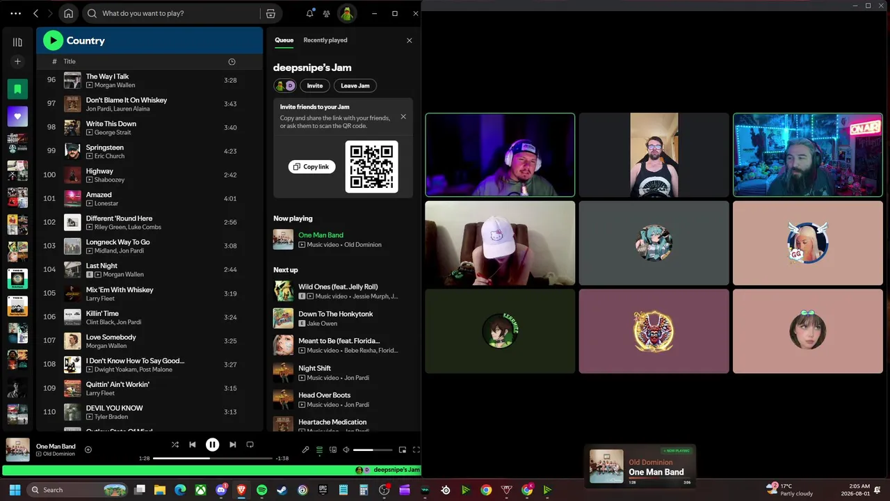Adjust the Spotify volume slider
This screenshot has width=890, height=501.
click(x=373, y=450)
